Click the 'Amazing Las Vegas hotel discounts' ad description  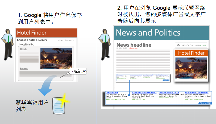(x=143, y=96)
